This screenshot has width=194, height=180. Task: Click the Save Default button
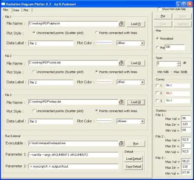(x=133, y=166)
